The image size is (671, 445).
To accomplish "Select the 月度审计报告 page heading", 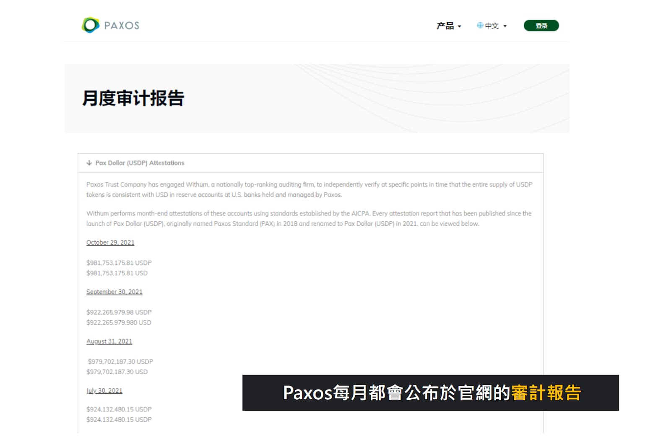I will tap(133, 98).
